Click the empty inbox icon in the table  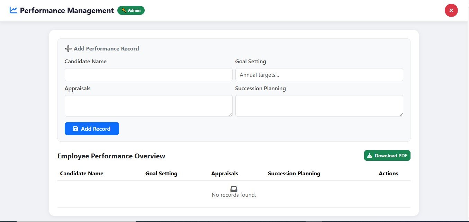234,189
